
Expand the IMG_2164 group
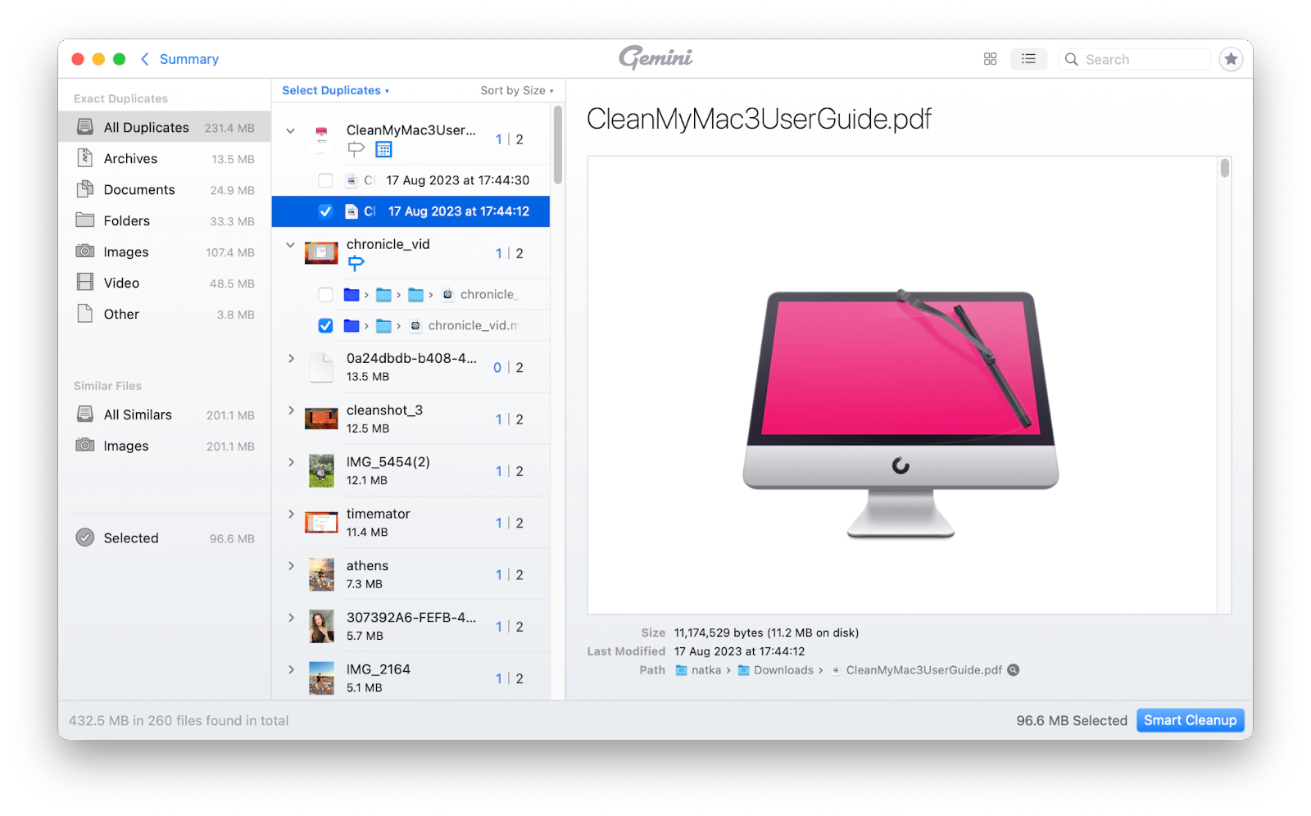click(x=291, y=669)
